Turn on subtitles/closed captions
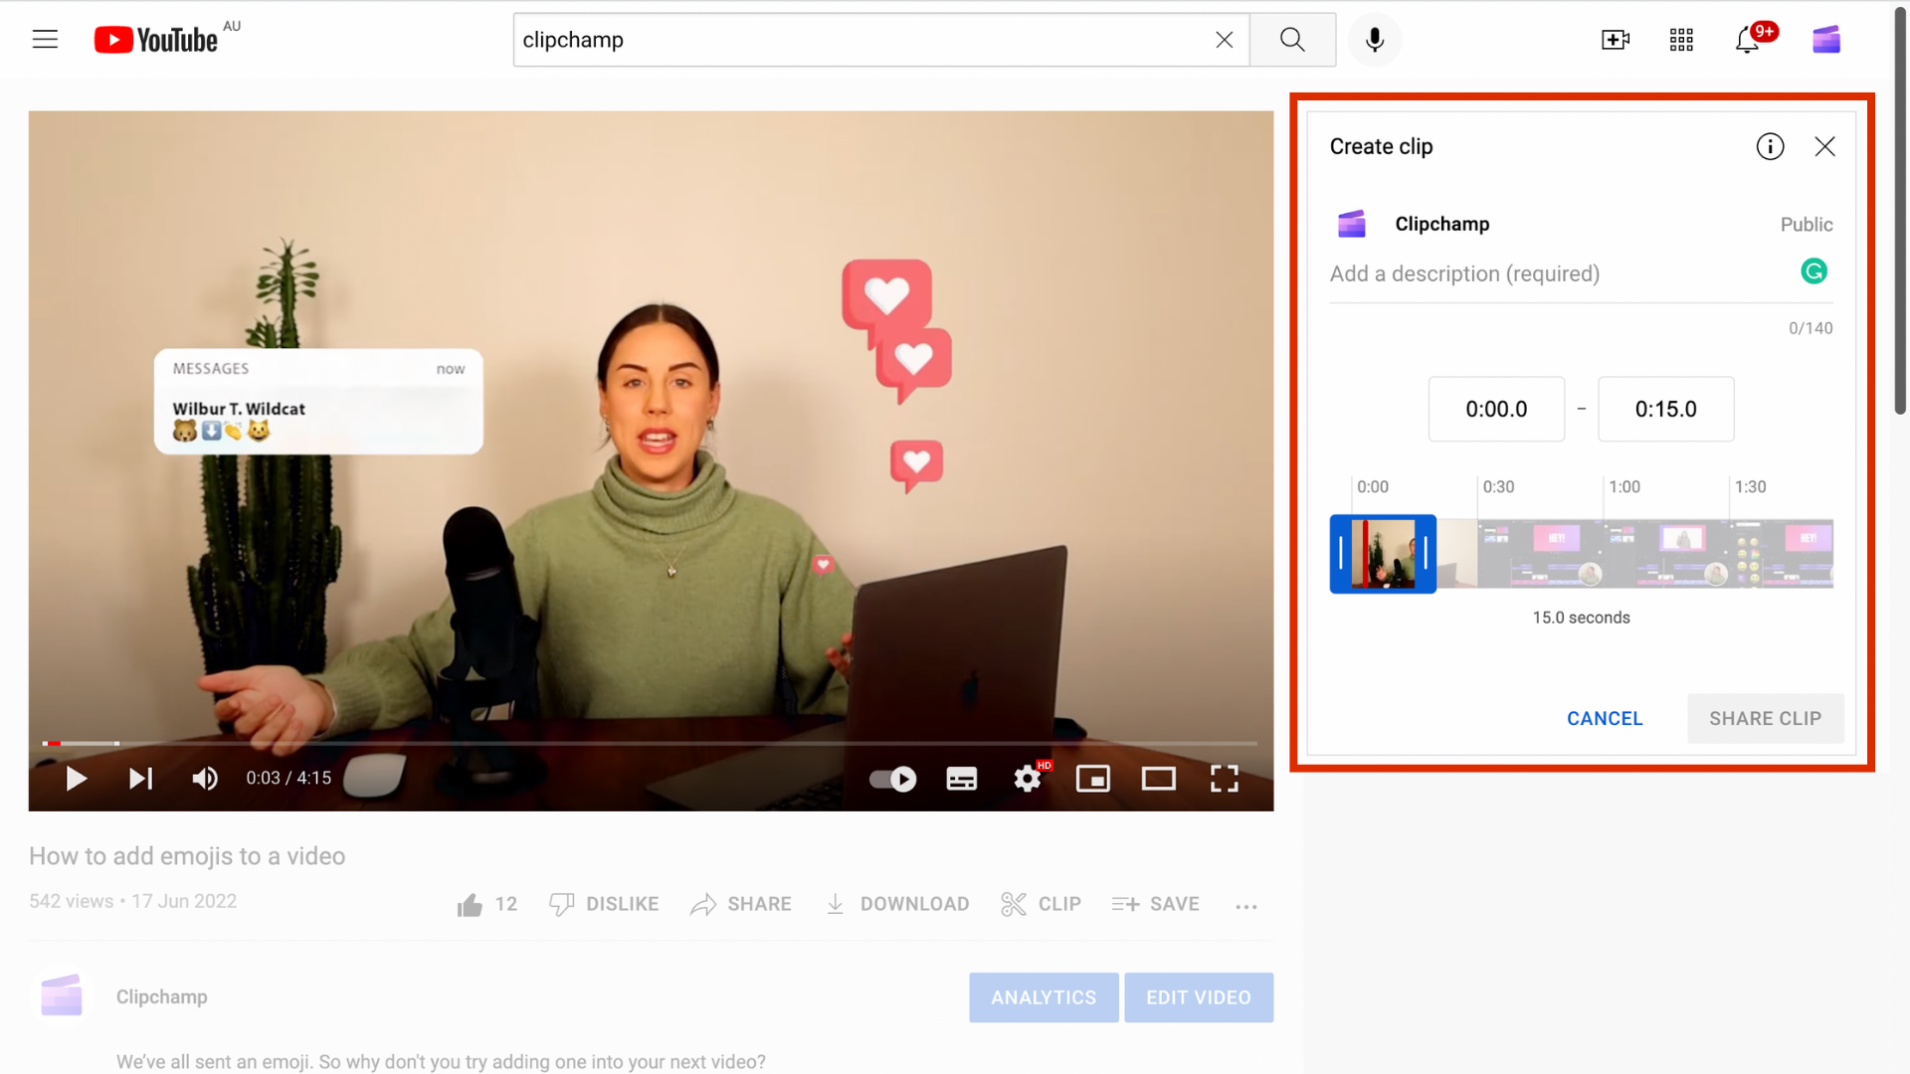The image size is (1910, 1074). (961, 779)
